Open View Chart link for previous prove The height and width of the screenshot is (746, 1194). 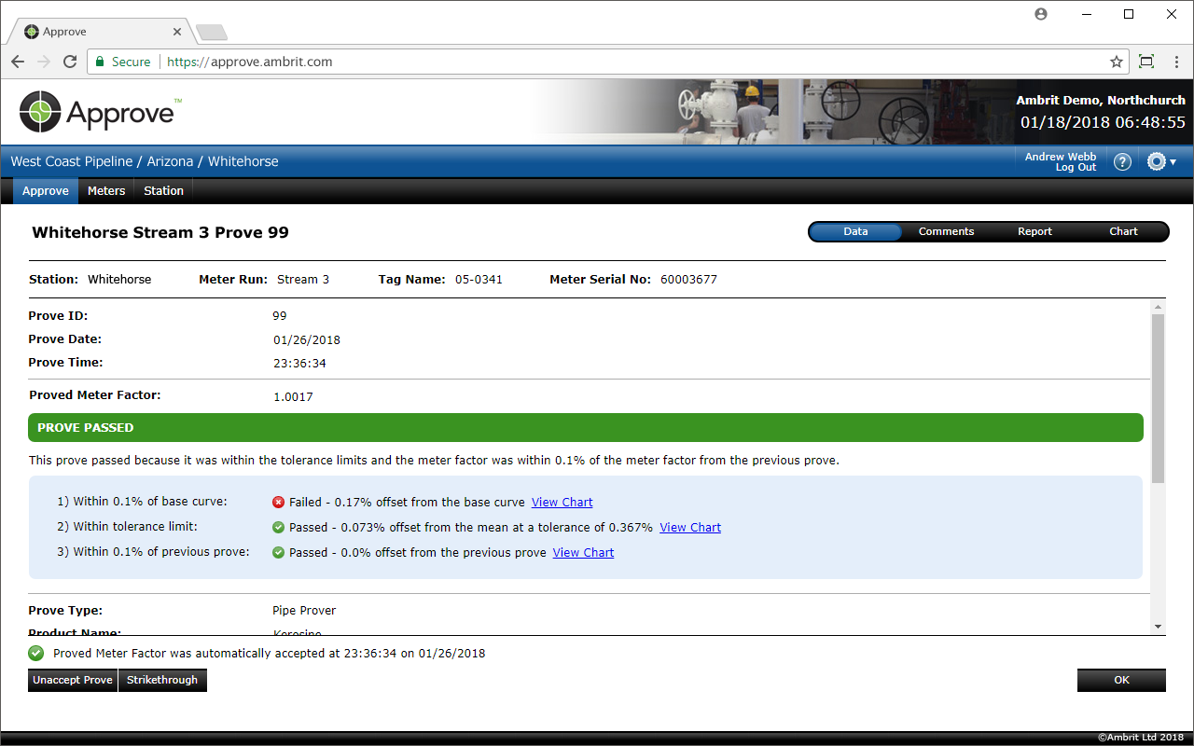[x=583, y=552]
